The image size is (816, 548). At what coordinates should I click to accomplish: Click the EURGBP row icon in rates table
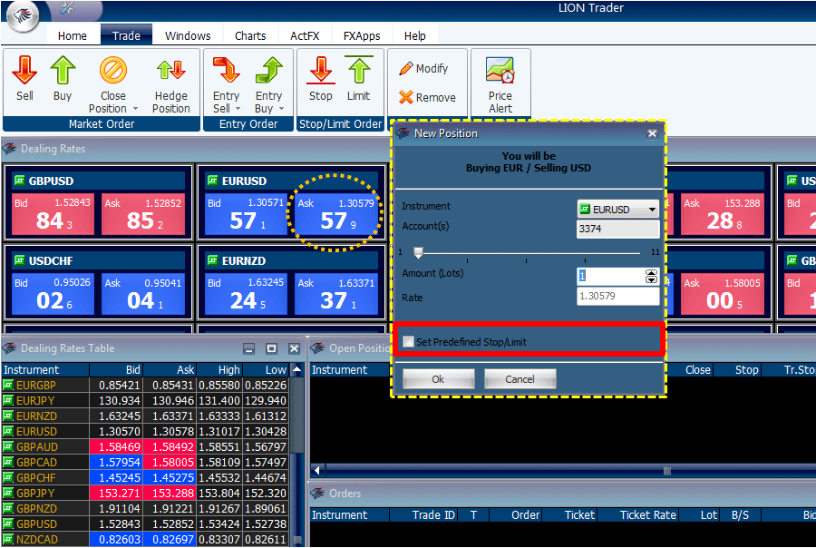tap(8, 385)
